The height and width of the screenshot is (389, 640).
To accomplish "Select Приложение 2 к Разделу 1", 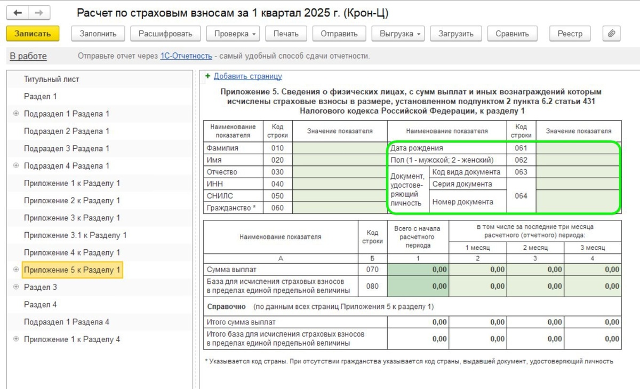I will point(72,201).
